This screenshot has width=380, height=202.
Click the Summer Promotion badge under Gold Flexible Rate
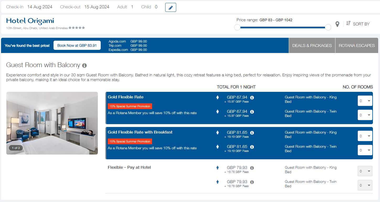tap(130, 106)
